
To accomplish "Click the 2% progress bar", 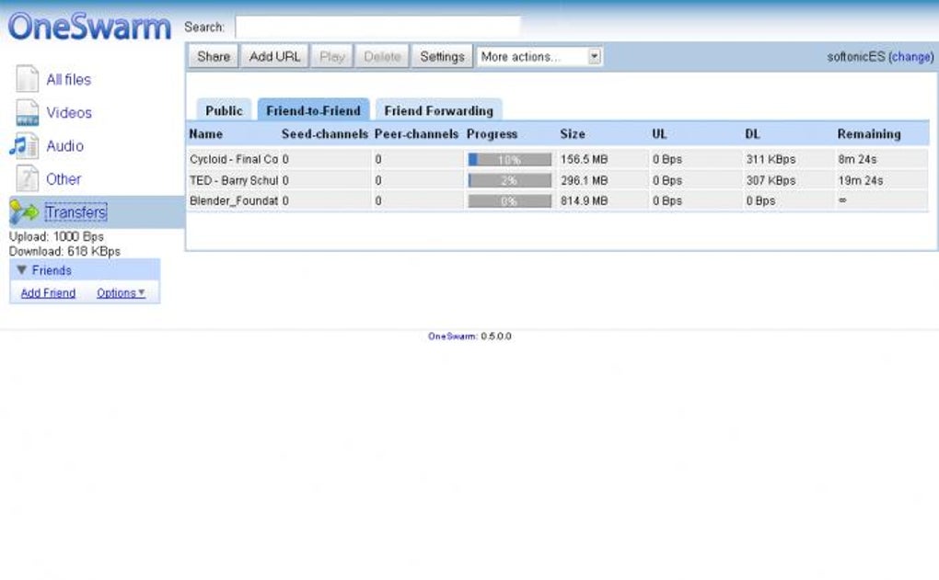I will point(510,180).
